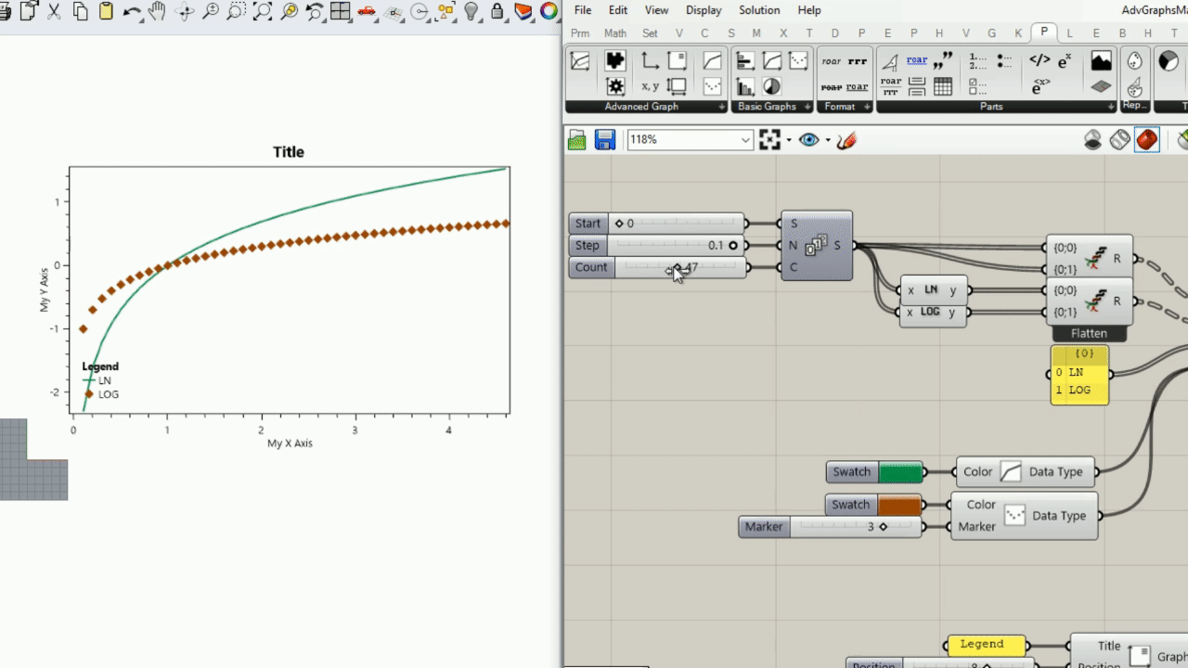Click the Step slider
The image size is (1188, 668).
tap(657, 246)
